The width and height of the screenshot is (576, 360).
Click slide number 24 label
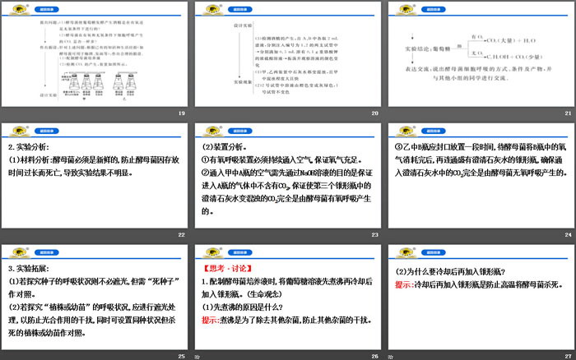tap(569, 234)
